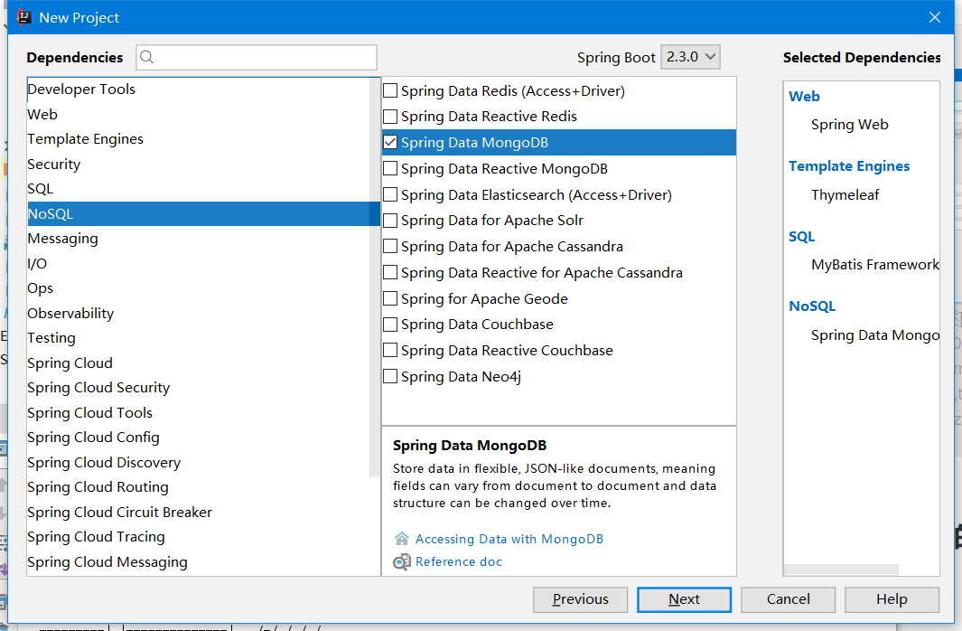Screen dimensions: 962x631
Task: Uncheck Spring Data MongoDB checkbox
Action: (x=390, y=143)
